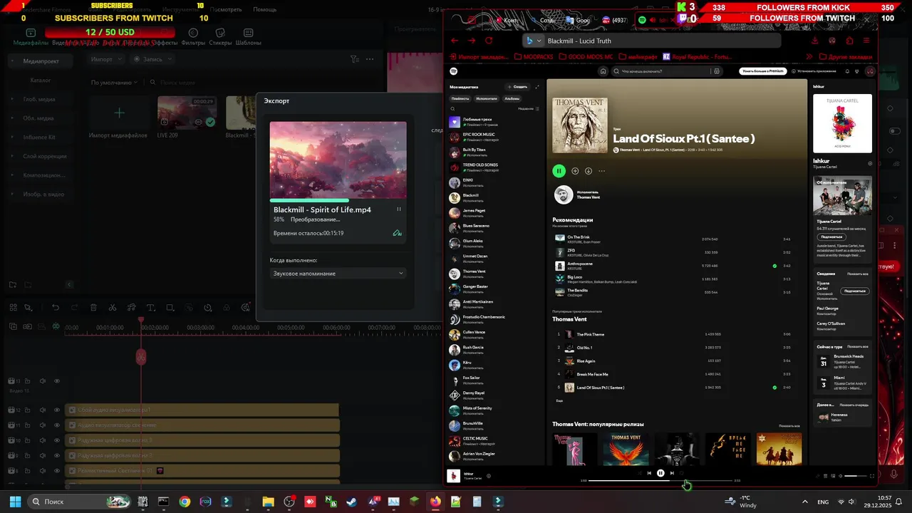
Task: Open the 'EPIC ROCK MUSIC' playlist
Action: (x=494, y=137)
